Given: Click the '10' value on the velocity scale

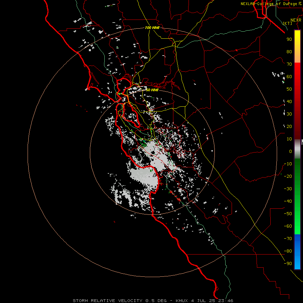Looking at the screenshot, I should click(x=289, y=139).
